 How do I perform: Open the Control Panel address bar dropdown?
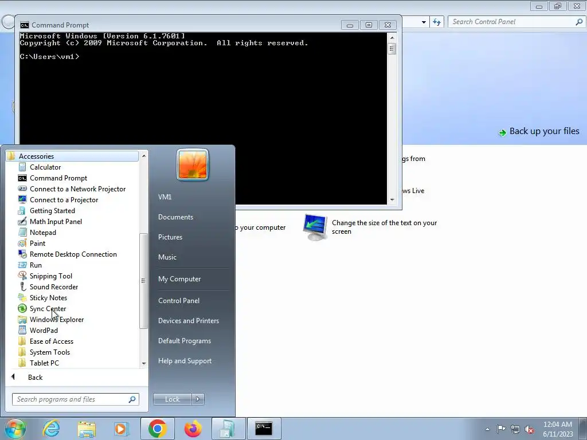[424, 22]
